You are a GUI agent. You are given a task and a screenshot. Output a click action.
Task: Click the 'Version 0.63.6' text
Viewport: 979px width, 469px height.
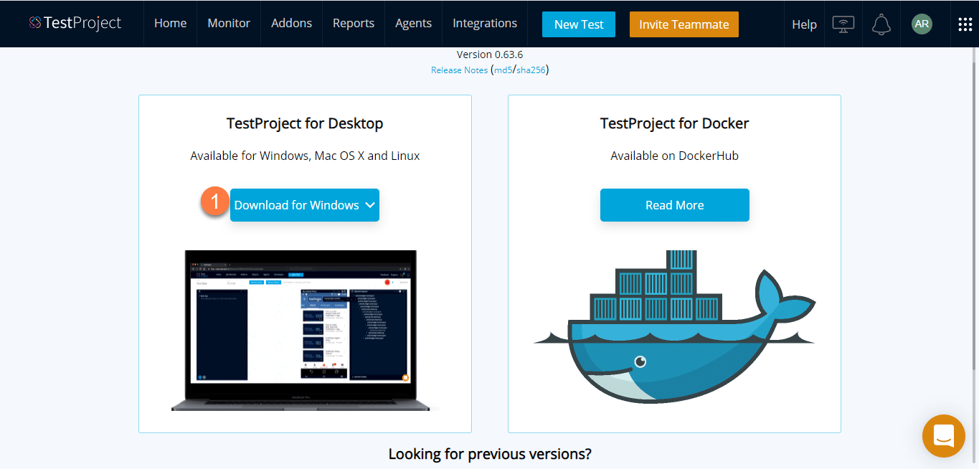(x=490, y=55)
